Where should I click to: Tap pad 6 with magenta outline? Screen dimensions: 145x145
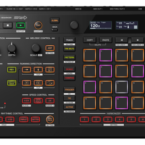(106, 71)
